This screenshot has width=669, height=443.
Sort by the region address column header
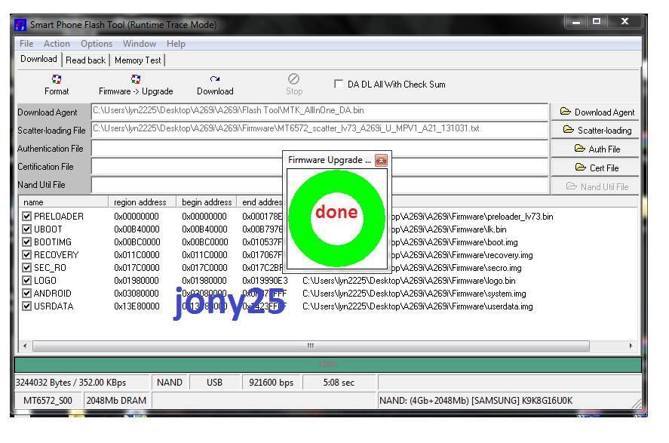[x=141, y=202]
